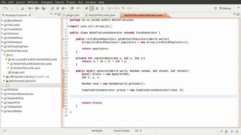Open the Window menu
241x135 pixels.
pos(90,2)
